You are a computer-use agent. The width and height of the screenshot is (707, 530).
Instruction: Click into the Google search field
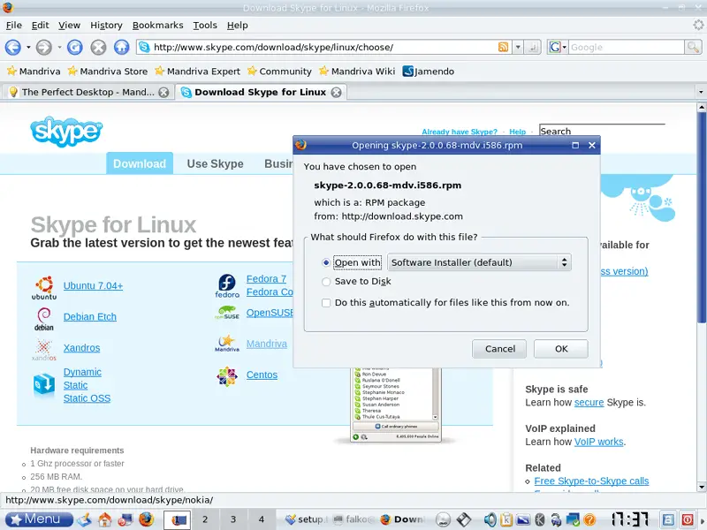pos(627,47)
